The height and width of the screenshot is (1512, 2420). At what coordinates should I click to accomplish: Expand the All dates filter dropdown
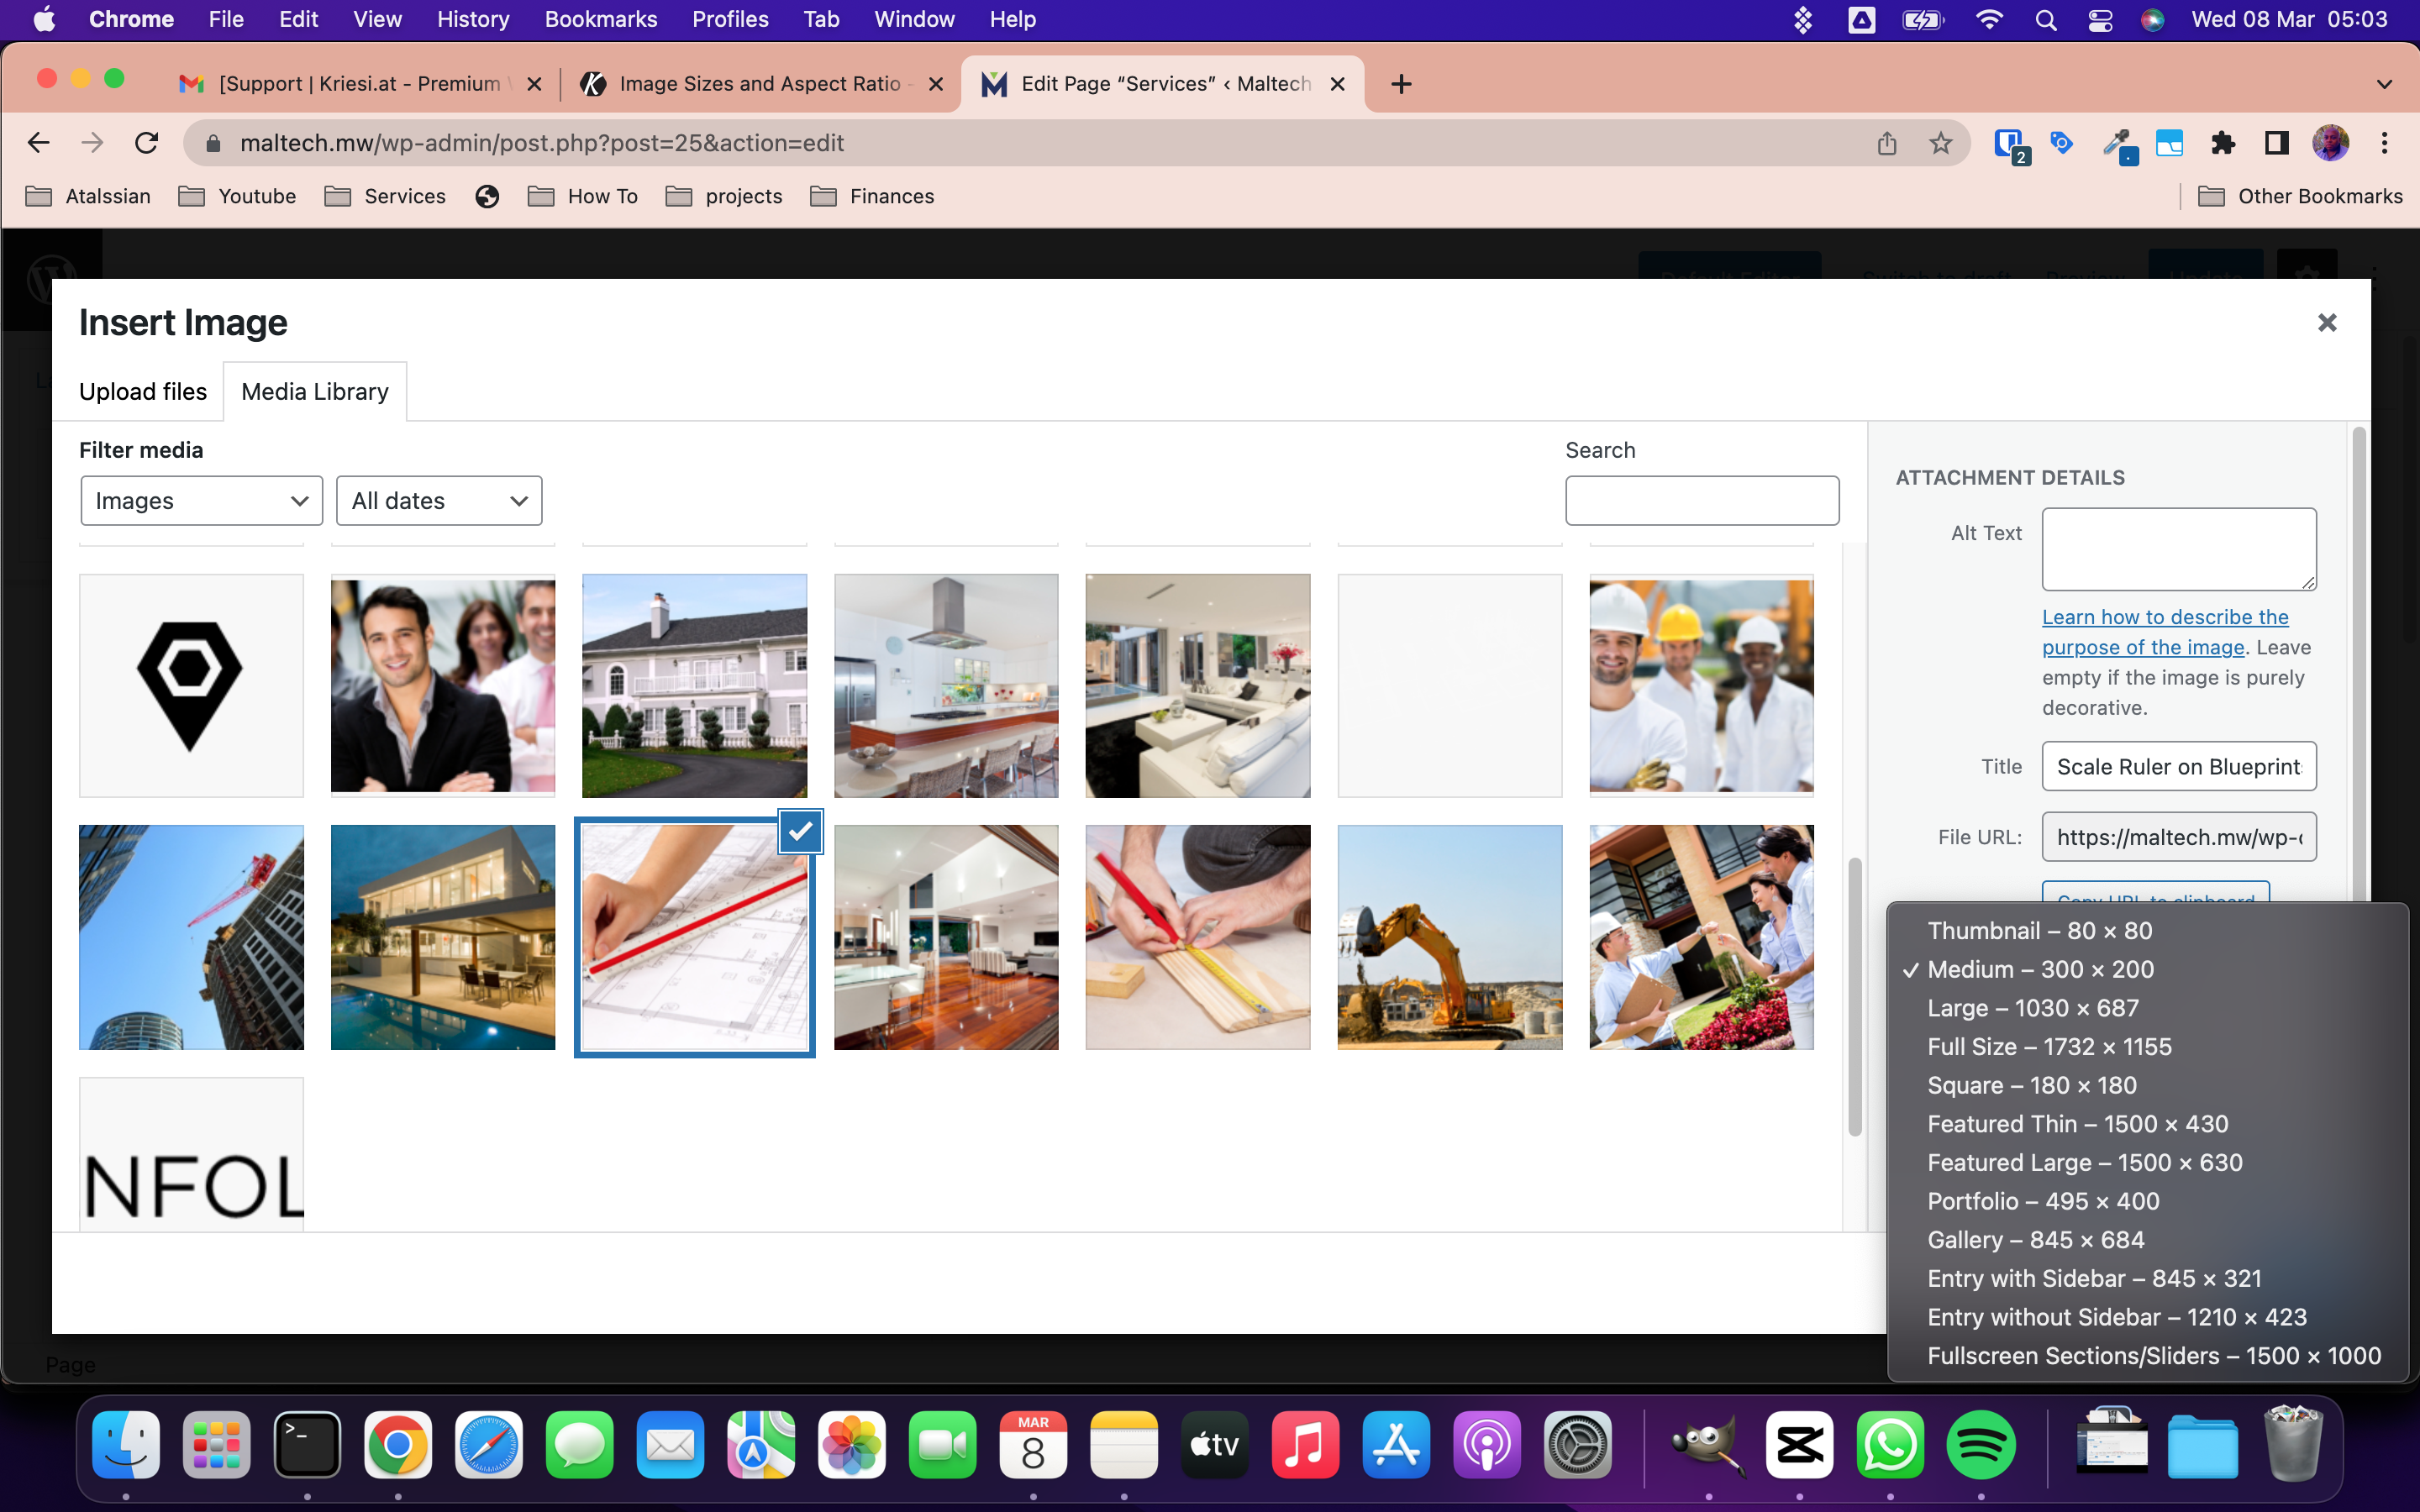(439, 500)
